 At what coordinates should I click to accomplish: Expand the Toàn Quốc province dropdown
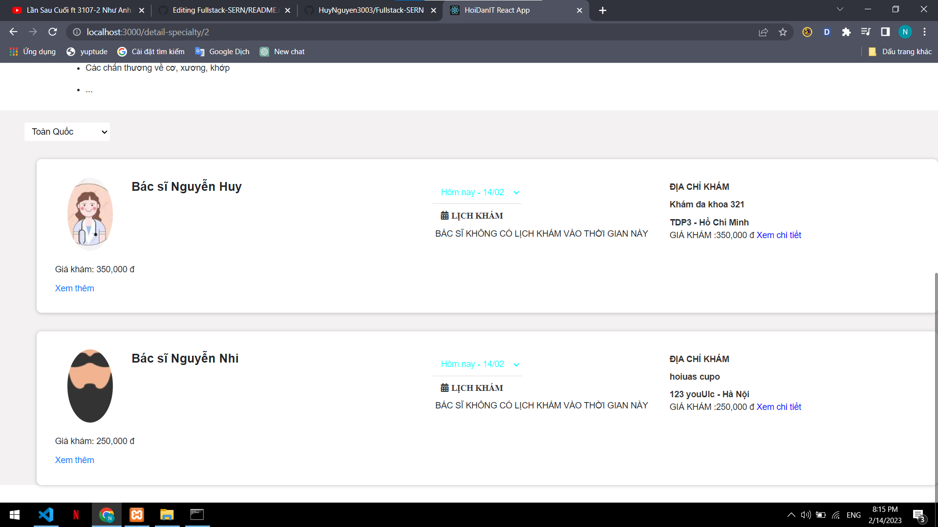pos(67,132)
